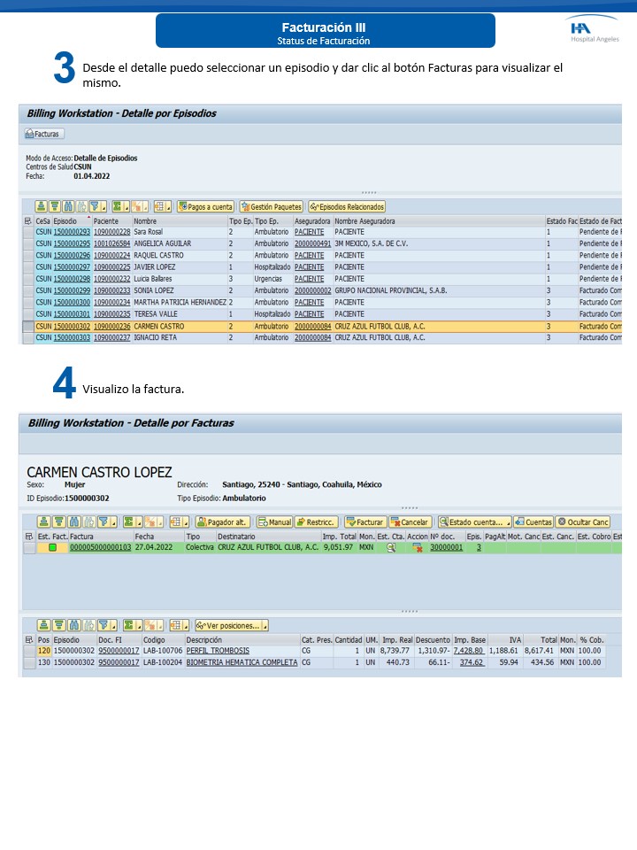This screenshot has width=637, height=850.
Task: Open Episodios Relacionados
Action: coord(348,206)
